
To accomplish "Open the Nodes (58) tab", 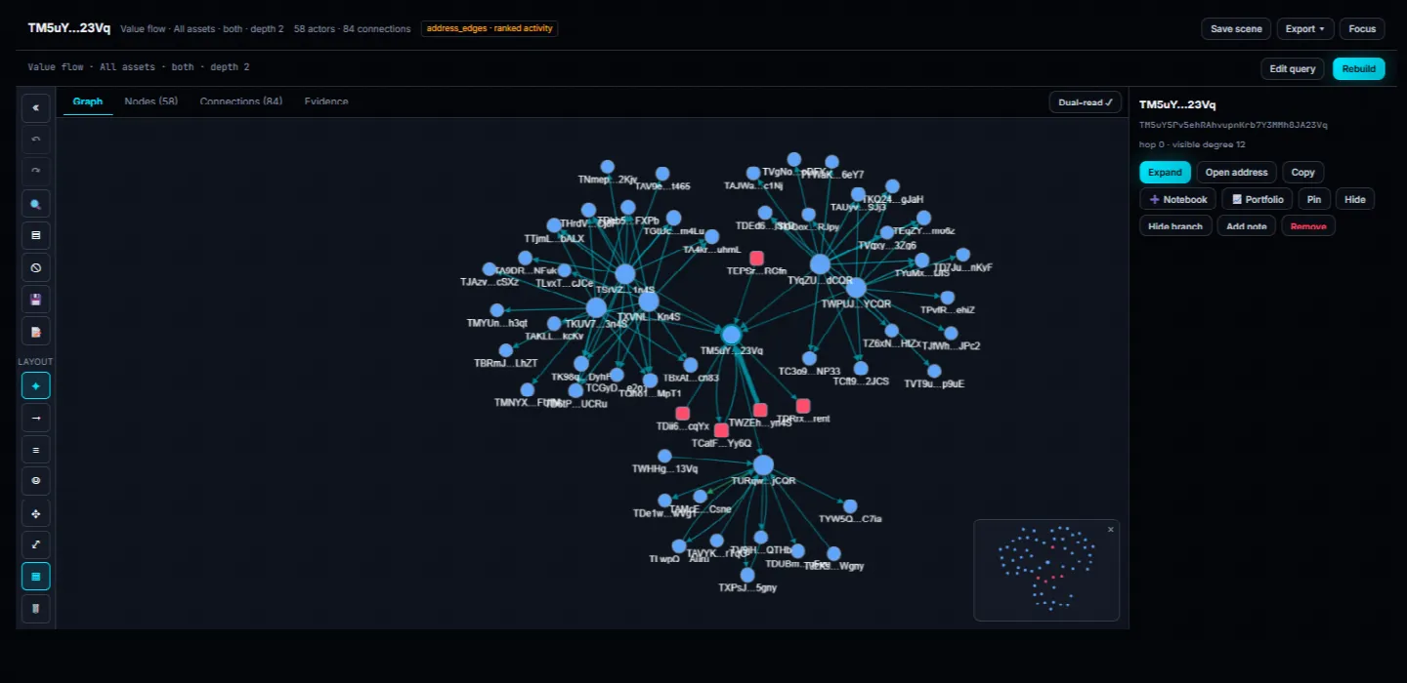I will 151,101.
